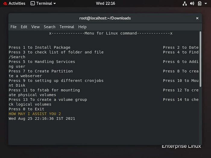Click the terminal vertical scrollbar handle
211x158 pixels.
point(200,59)
